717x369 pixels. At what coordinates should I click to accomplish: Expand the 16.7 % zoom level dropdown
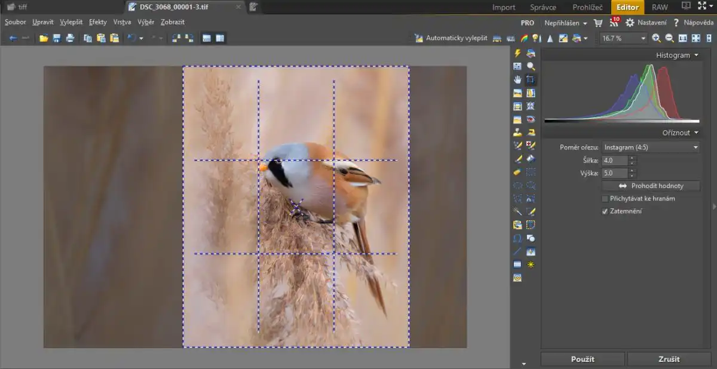[x=643, y=38]
